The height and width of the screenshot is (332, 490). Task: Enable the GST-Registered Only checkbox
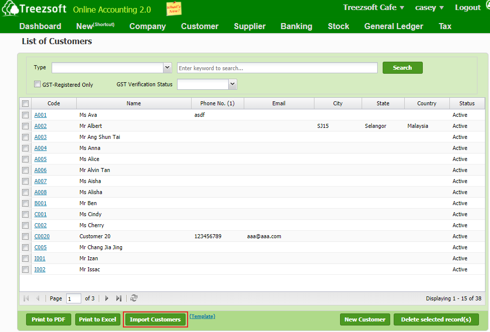point(37,84)
